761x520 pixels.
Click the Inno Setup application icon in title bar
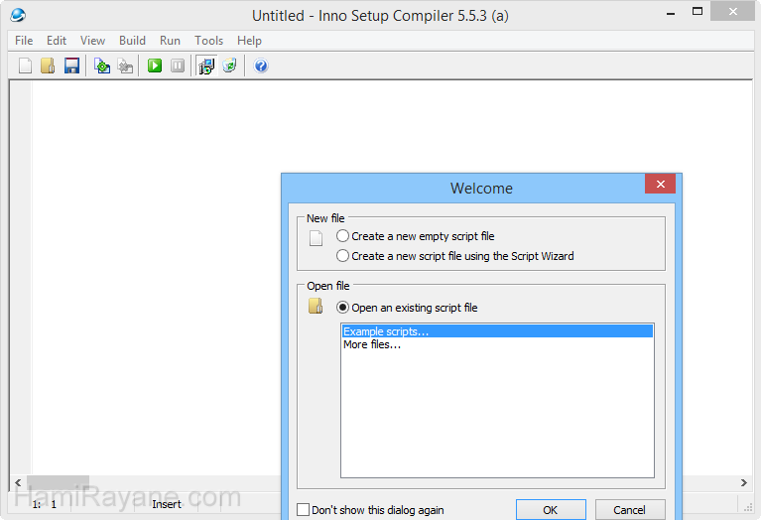pos(18,15)
